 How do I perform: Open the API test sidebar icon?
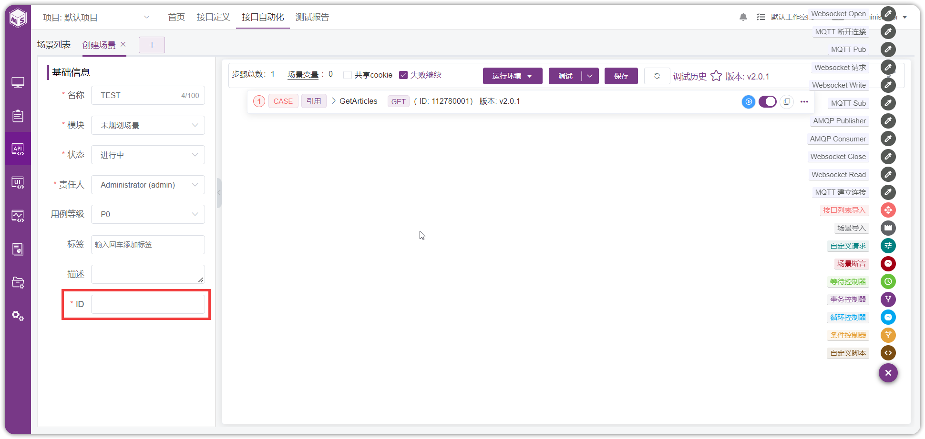click(18, 149)
